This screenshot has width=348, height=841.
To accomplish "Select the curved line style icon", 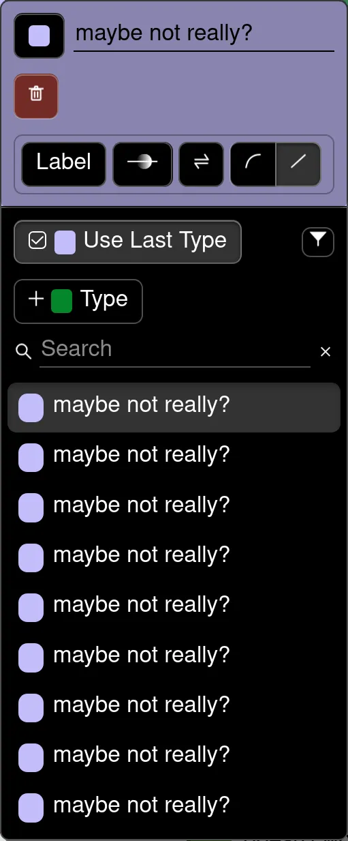I will click(253, 164).
